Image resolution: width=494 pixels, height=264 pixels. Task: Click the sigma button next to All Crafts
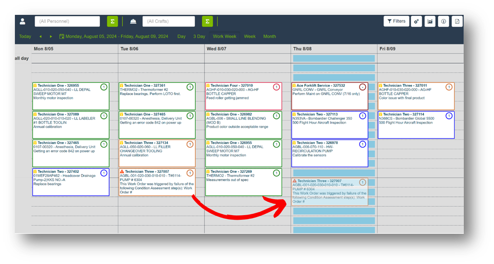coord(207,21)
